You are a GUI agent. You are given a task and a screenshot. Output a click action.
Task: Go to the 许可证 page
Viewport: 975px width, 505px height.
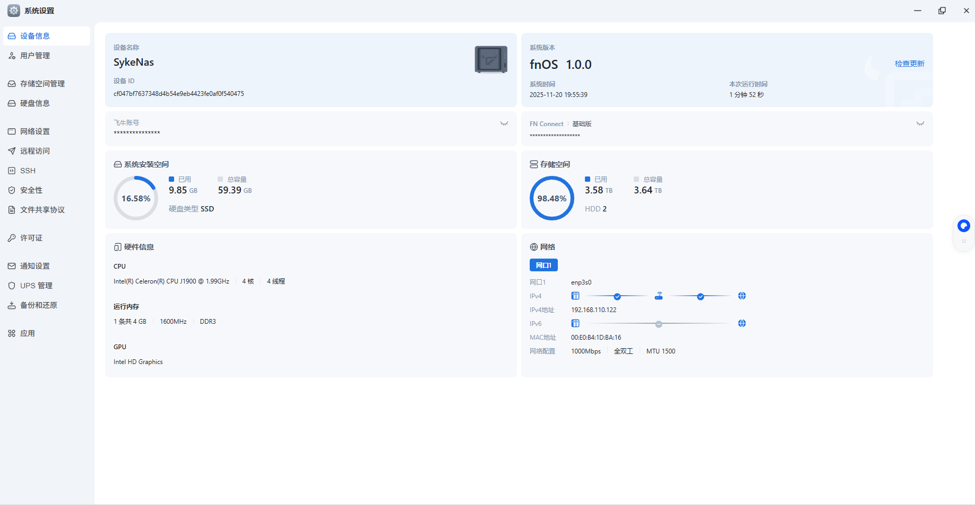click(x=47, y=238)
